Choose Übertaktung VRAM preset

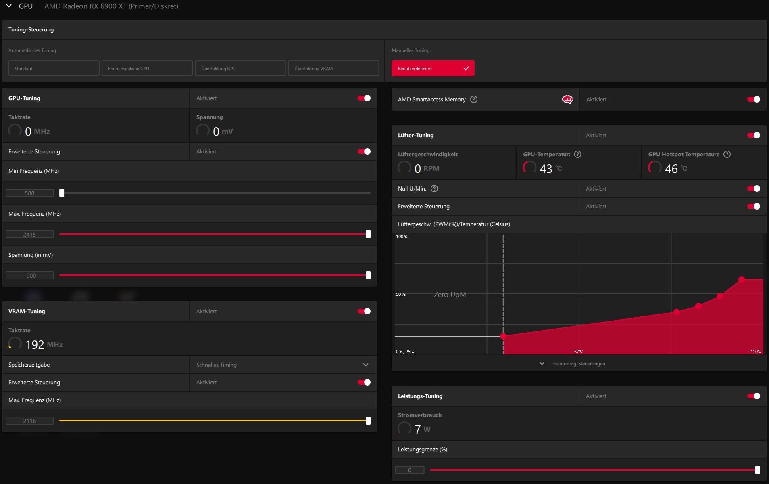(x=333, y=68)
